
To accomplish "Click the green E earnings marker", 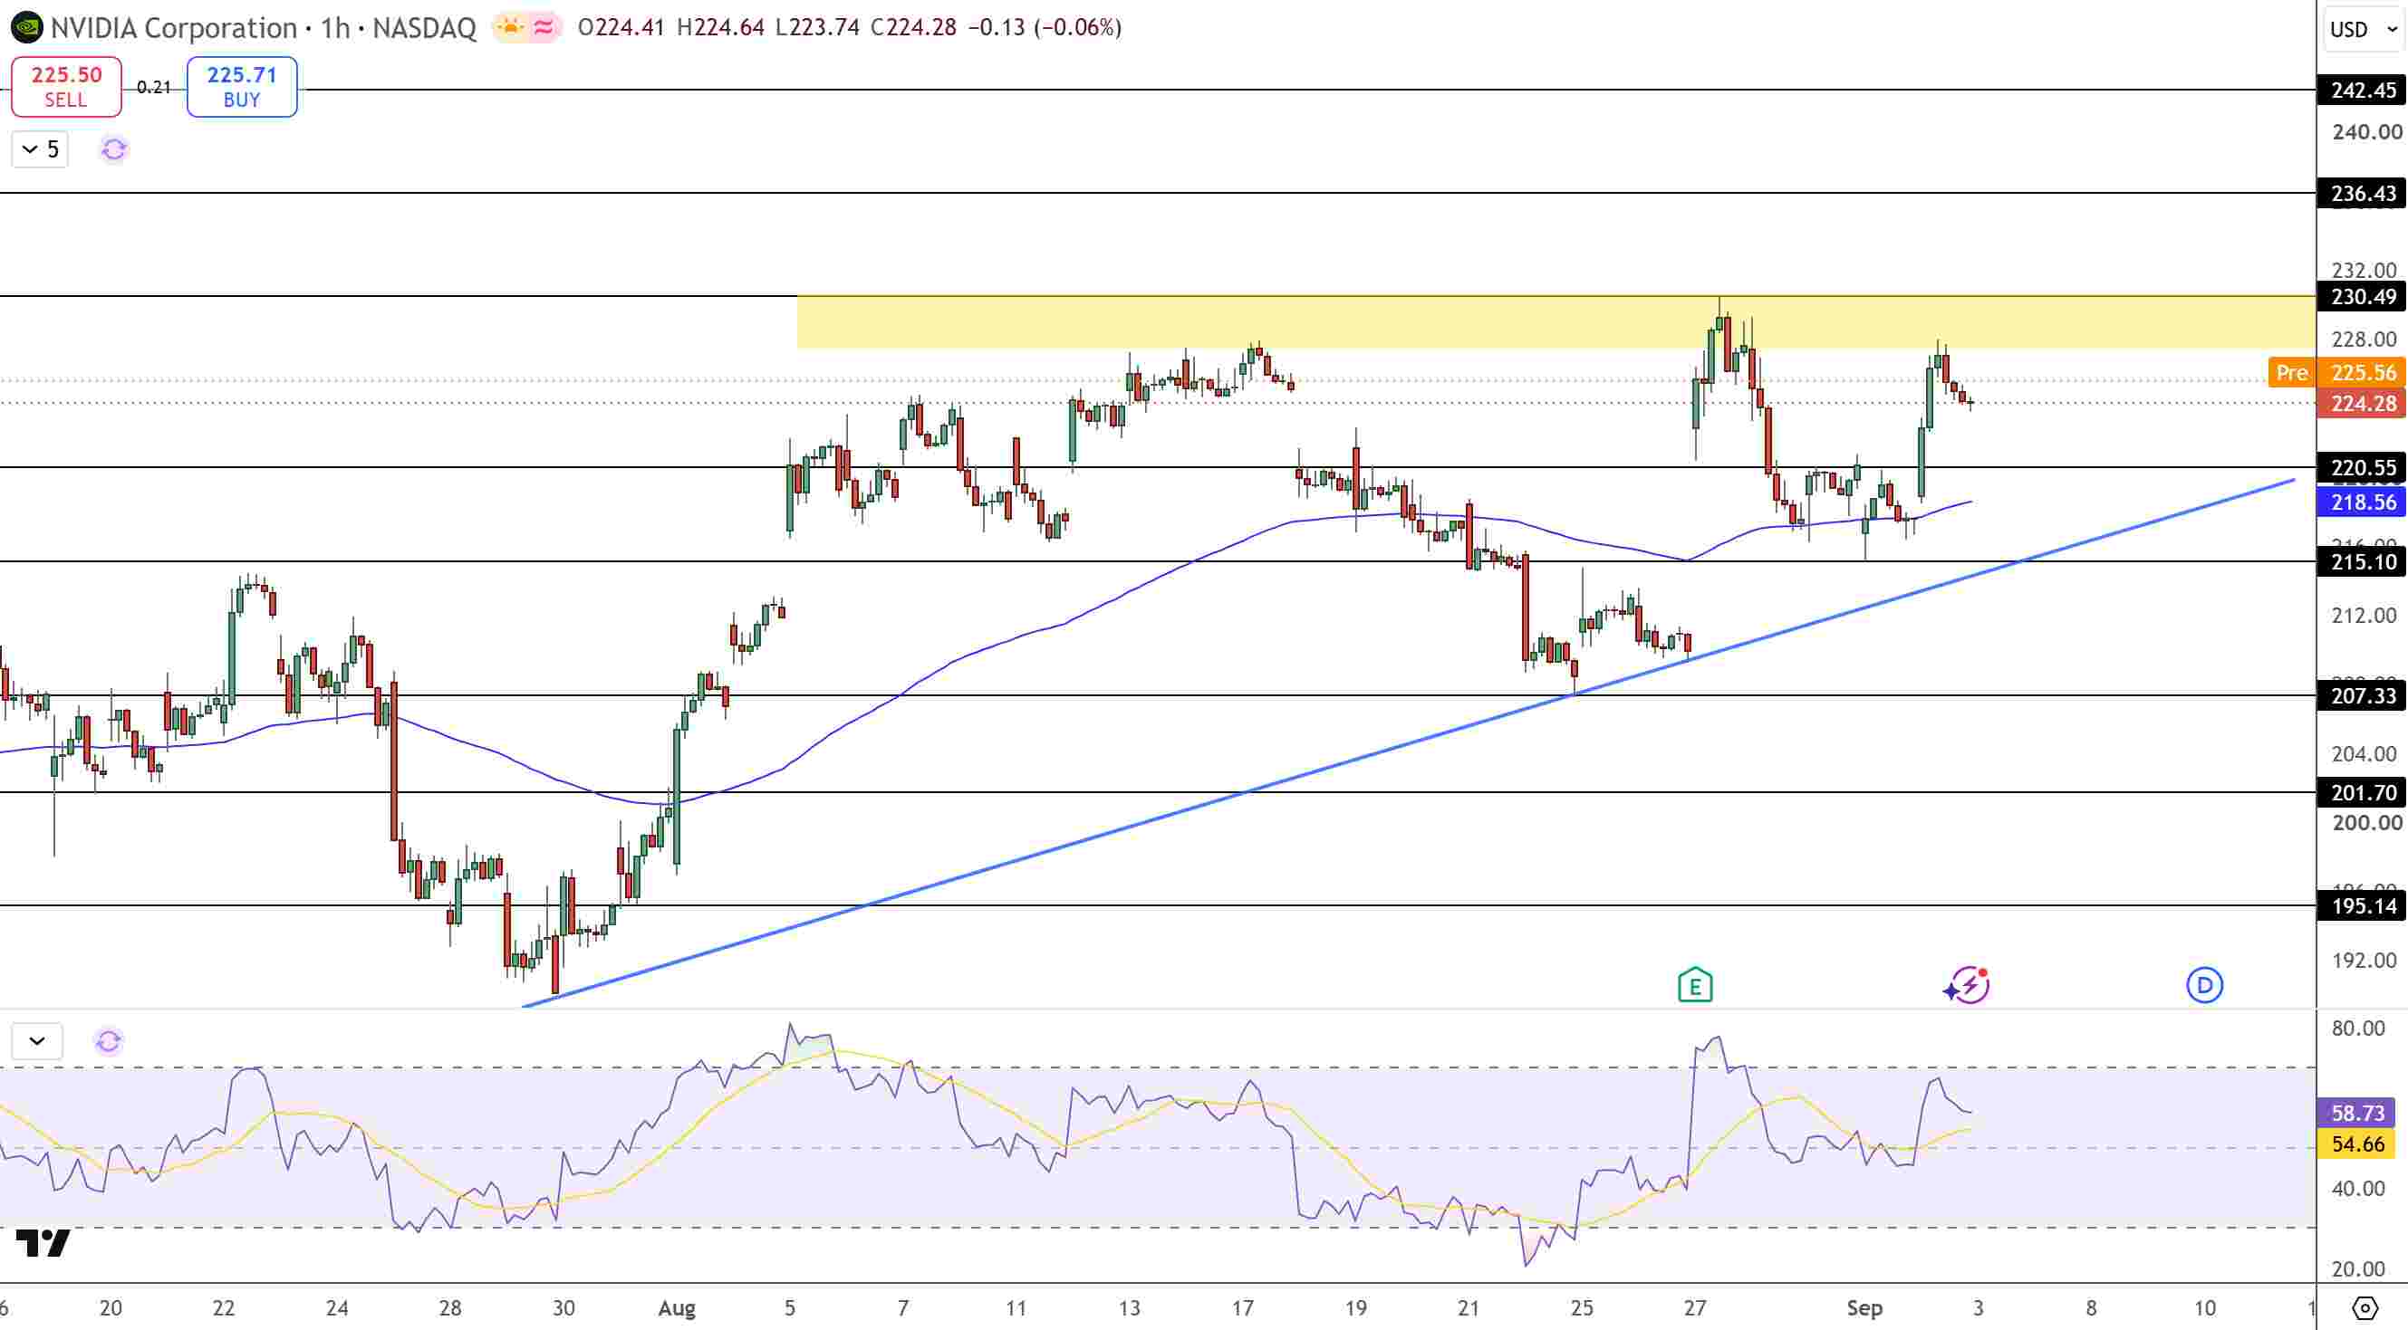I will coord(1695,985).
